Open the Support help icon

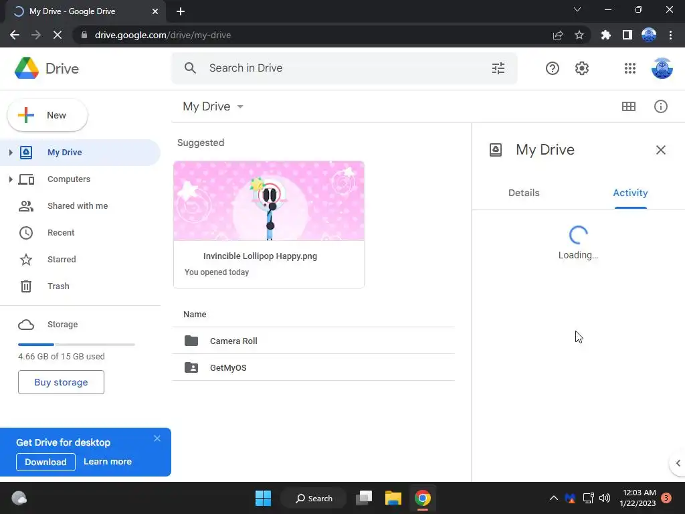pos(552,68)
